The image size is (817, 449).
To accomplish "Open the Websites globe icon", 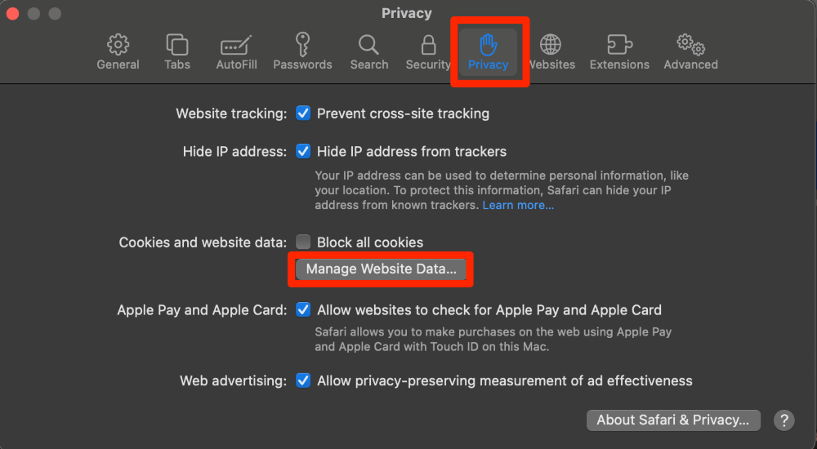I will pos(551,45).
